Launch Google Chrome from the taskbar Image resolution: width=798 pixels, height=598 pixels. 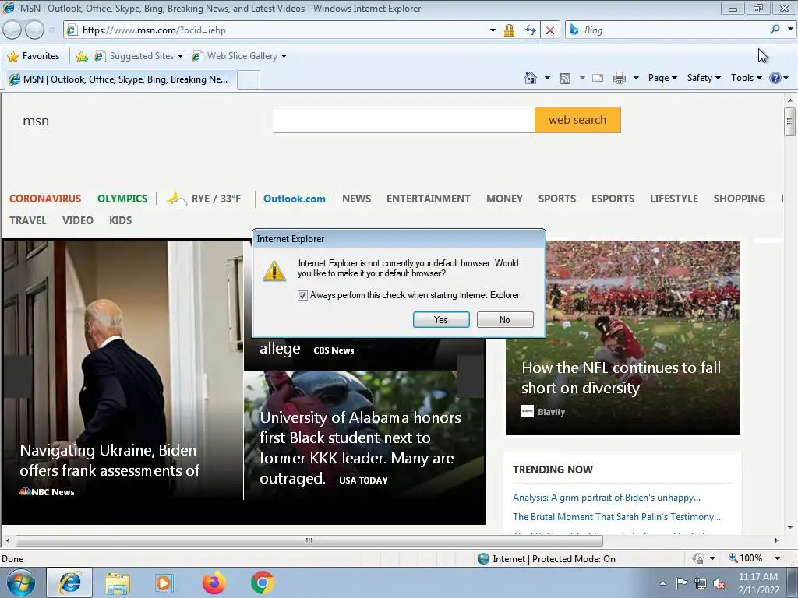(x=262, y=582)
